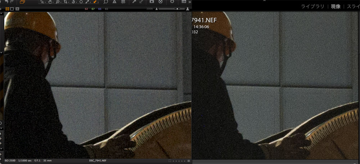Click DSC_7941.NEF filename in Capture One
The width and height of the screenshot is (360, 164).
pos(98,161)
